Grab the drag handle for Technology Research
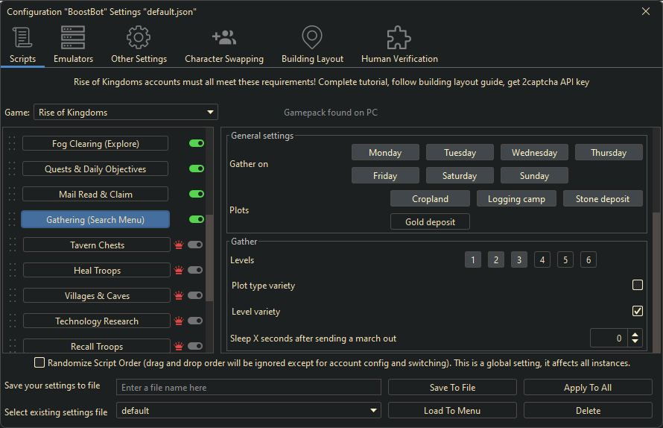The width and height of the screenshot is (663, 428). point(12,321)
